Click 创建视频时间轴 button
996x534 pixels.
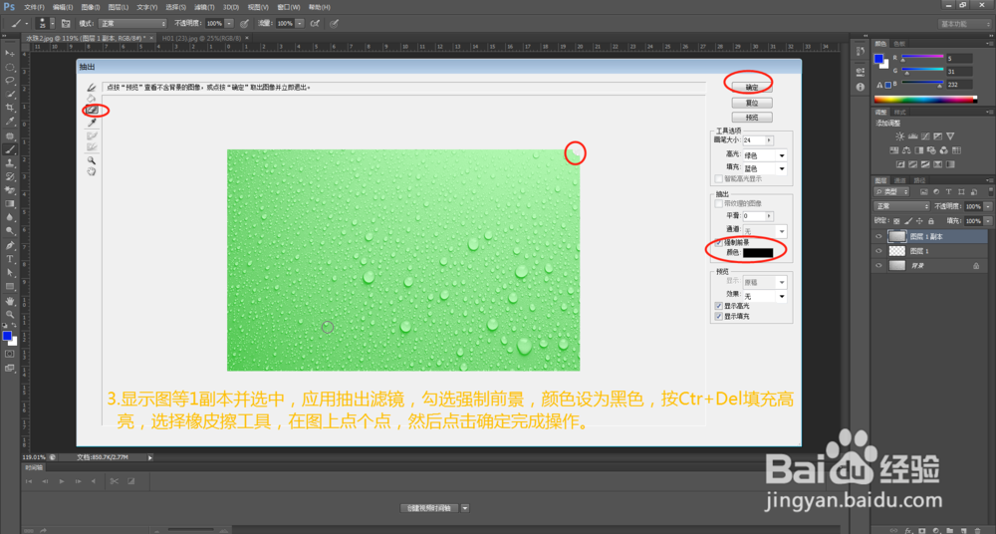(429, 508)
